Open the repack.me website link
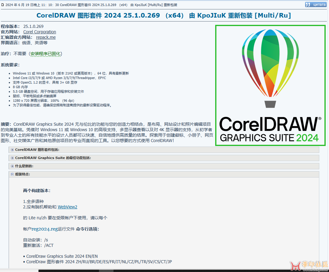Image resolution: width=329 pixels, height=272 pixels. (x=46, y=37)
